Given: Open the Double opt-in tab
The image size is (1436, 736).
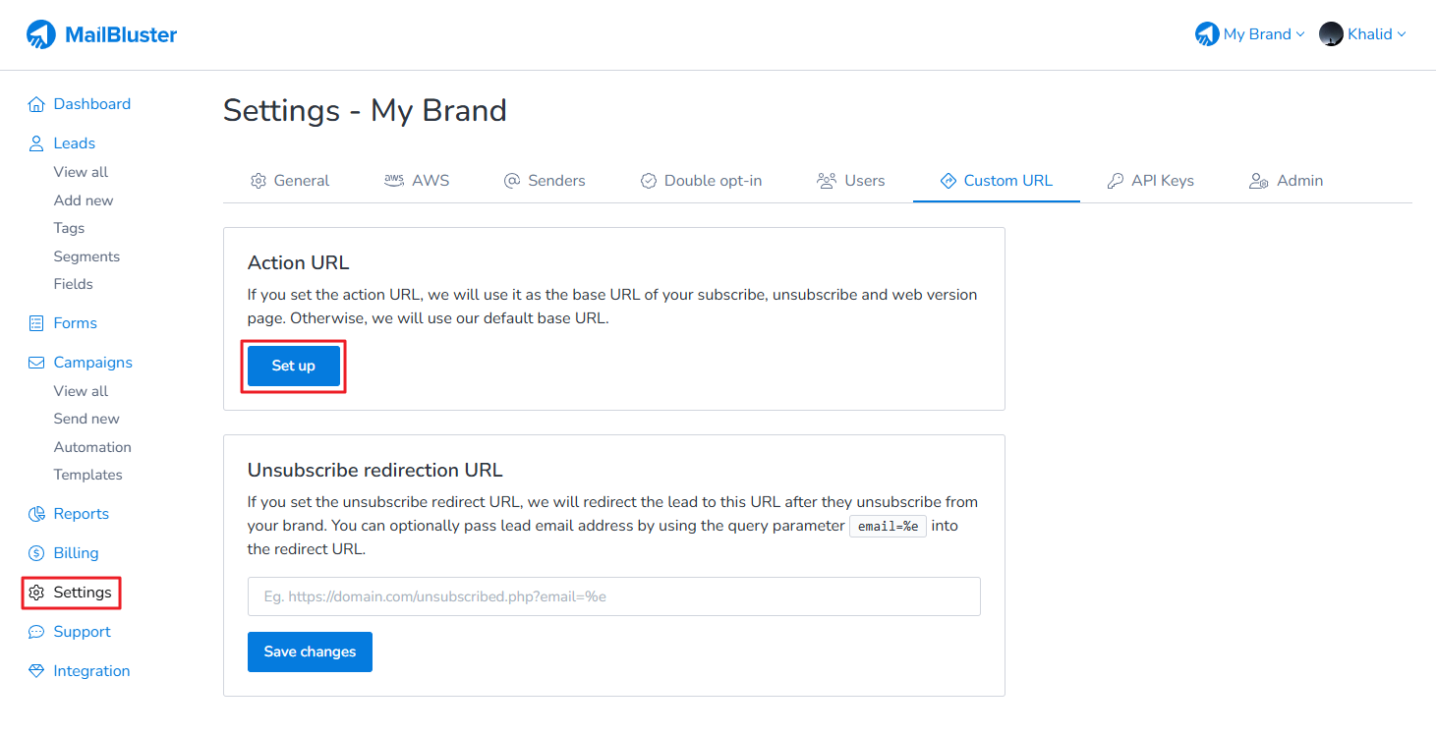Looking at the screenshot, I should tap(701, 181).
